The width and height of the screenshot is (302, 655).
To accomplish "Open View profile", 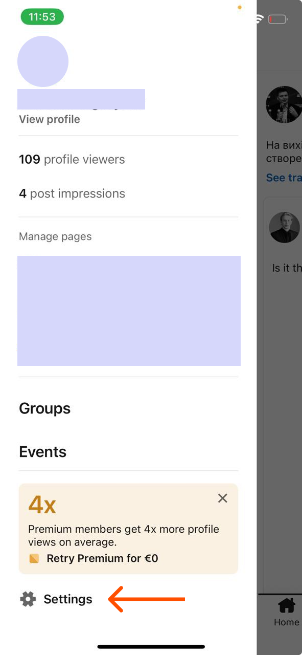I will [49, 119].
